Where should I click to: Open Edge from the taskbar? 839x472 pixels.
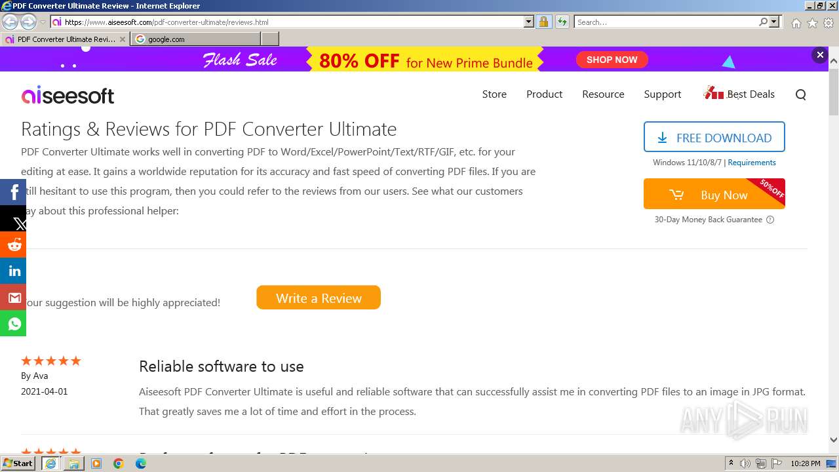click(141, 463)
